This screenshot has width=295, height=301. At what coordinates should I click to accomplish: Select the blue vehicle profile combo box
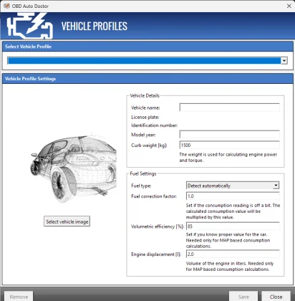[147, 61]
